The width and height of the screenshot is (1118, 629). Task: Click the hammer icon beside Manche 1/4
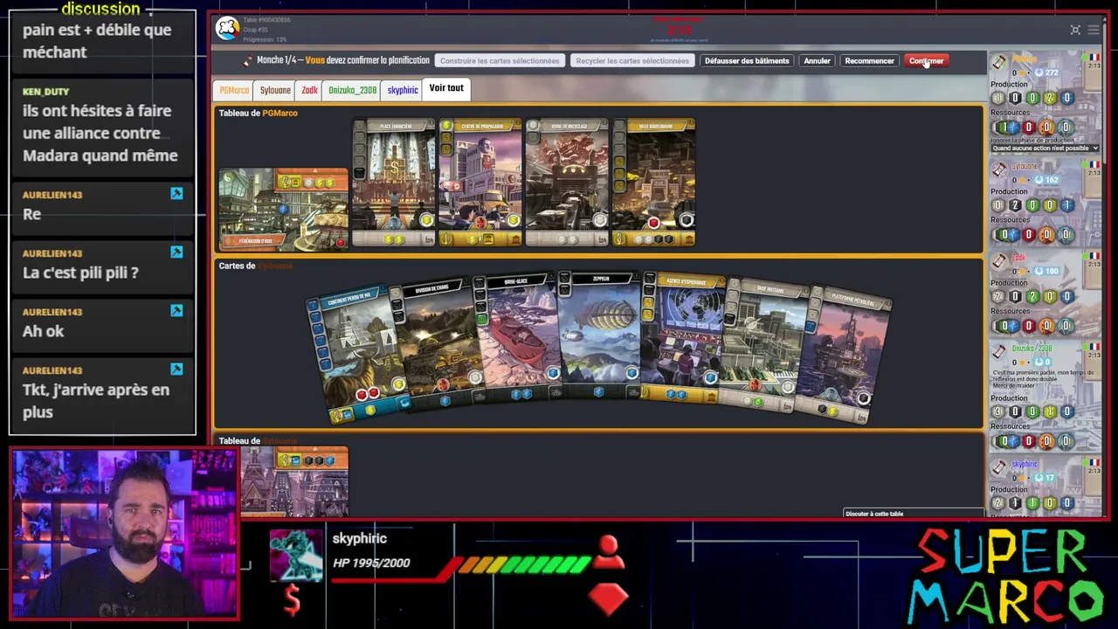[x=248, y=61]
